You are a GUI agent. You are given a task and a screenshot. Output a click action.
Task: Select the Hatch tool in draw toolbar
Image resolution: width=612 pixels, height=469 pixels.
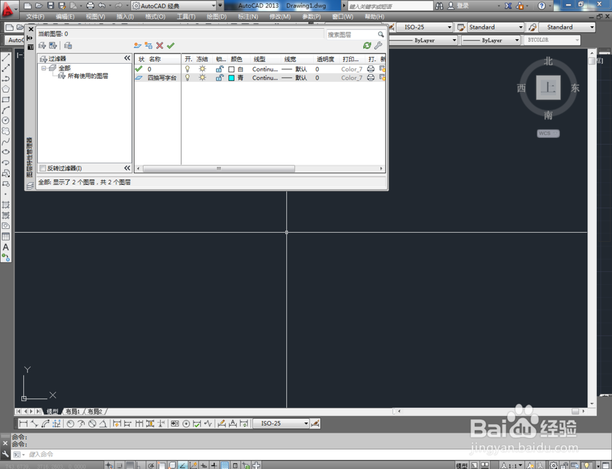[x=6, y=205]
